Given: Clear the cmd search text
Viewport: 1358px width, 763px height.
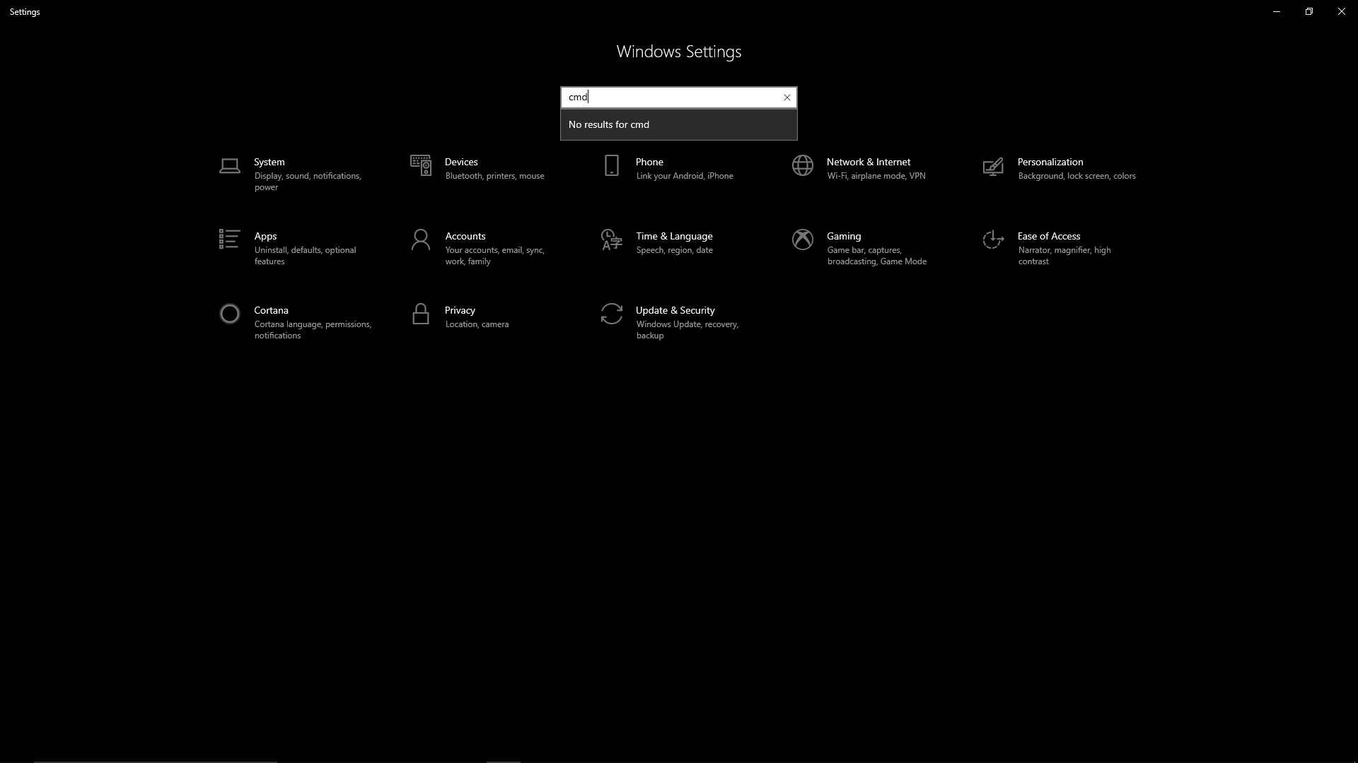Looking at the screenshot, I should (x=787, y=97).
